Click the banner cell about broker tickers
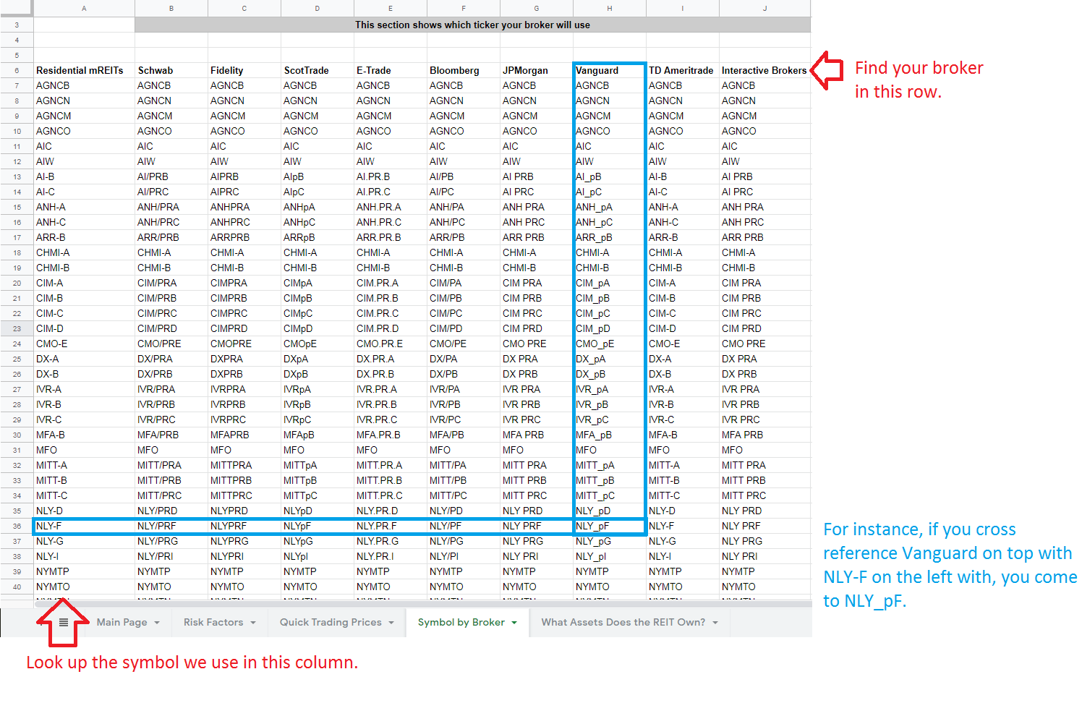The height and width of the screenshot is (703, 1082). click(472, 25)
